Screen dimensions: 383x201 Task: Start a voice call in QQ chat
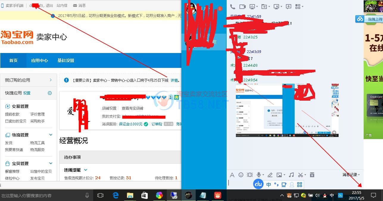[x=233, y=7]
